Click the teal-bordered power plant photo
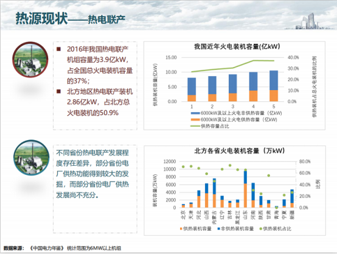Viewport: 337px width, 254px height. point(32,158)
